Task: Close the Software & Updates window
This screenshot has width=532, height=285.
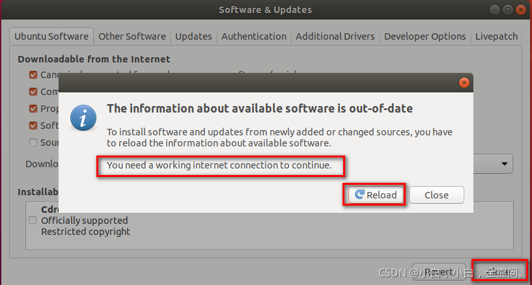Action: [520, 10]
